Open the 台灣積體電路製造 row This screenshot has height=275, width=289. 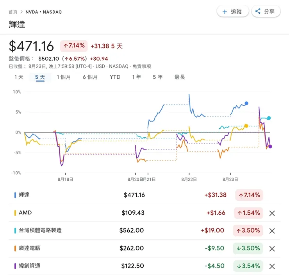pos(144,230)
